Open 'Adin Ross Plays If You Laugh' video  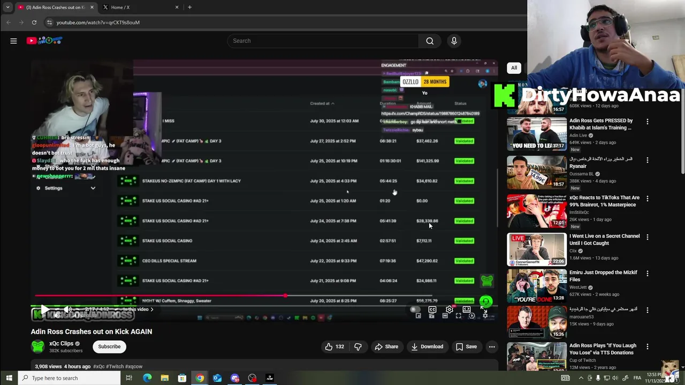(x=603, y=349)
